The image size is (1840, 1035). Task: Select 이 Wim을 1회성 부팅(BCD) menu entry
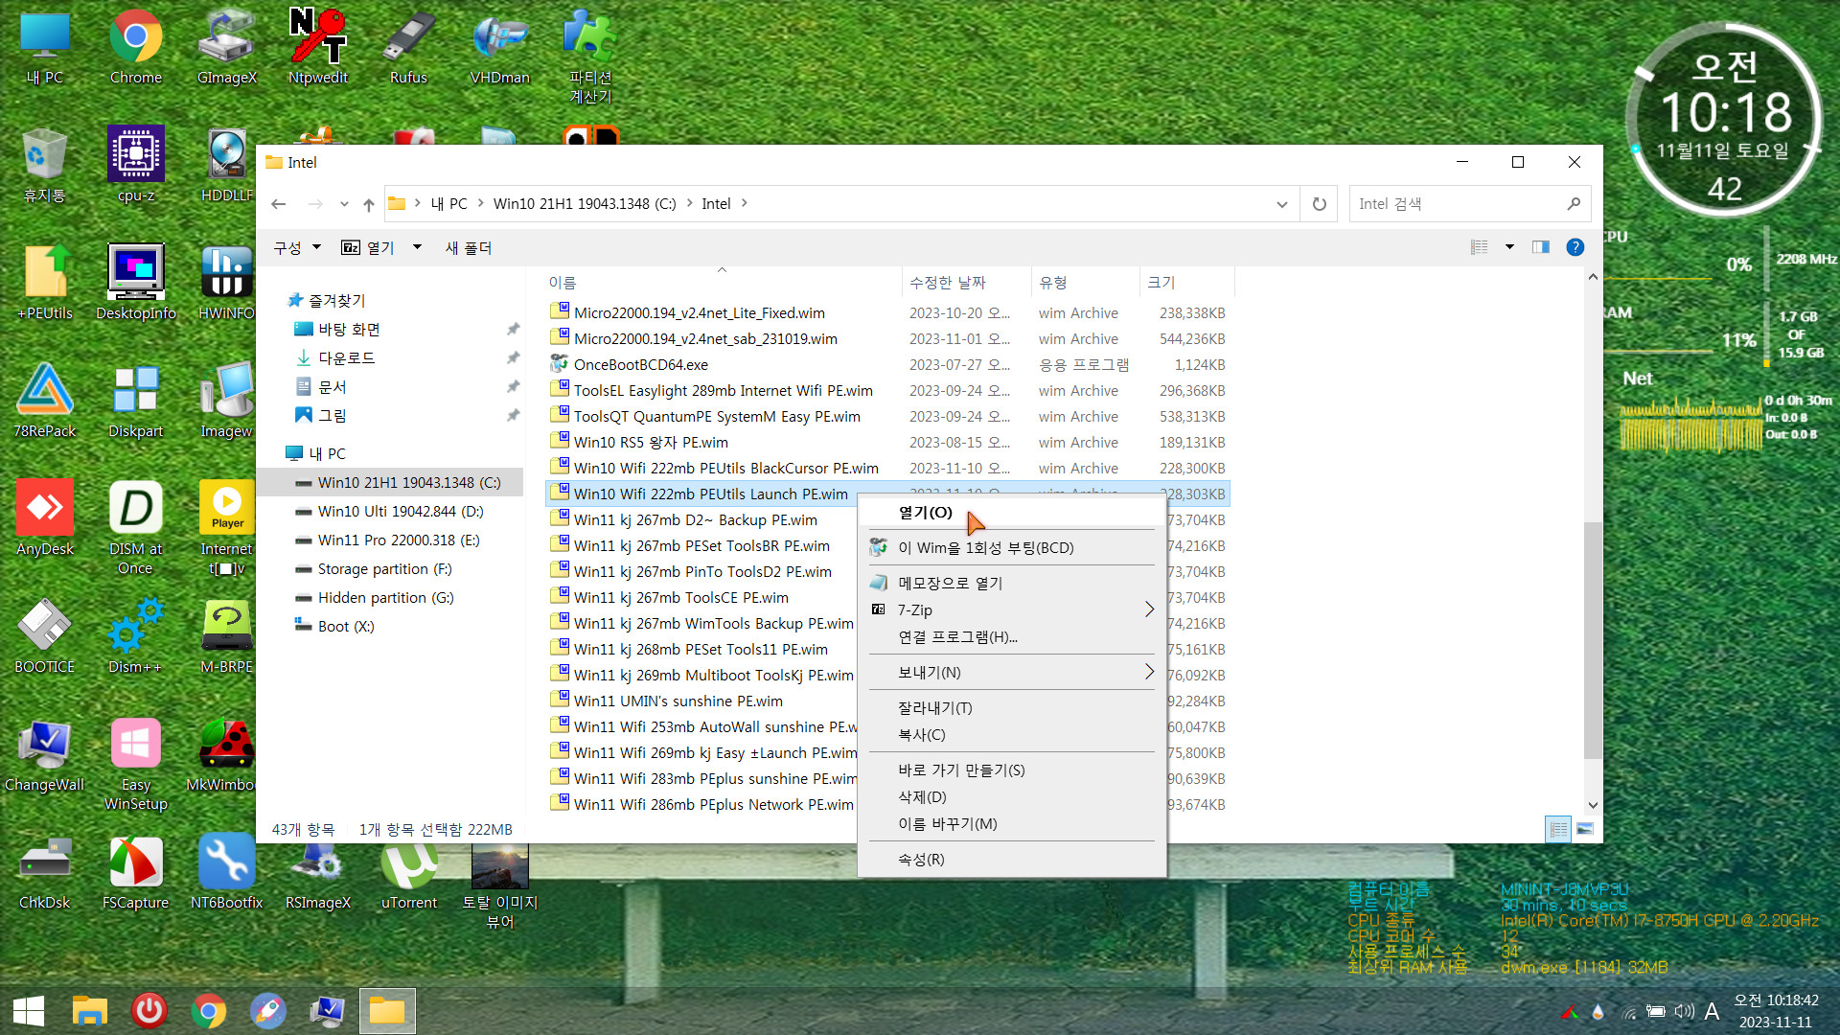(x=1011, y=547)
